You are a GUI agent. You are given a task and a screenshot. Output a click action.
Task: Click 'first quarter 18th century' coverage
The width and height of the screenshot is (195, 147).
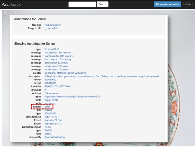click(57, 52)
